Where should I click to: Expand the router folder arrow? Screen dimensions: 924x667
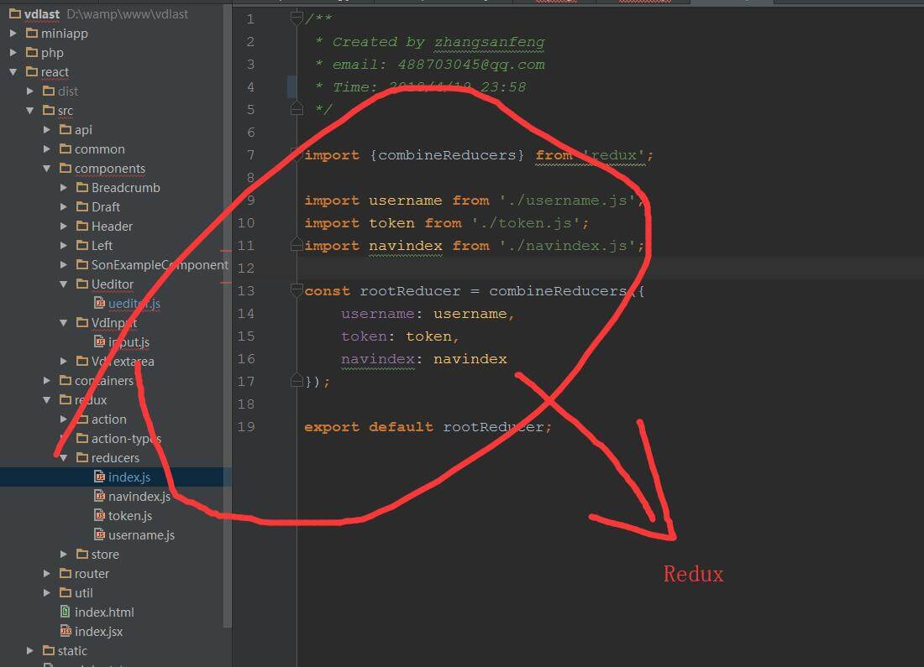click(48, 574)
